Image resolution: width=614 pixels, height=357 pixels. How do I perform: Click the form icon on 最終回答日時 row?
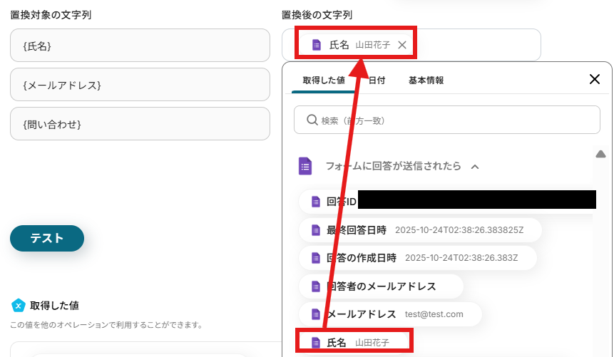[316, 230]
